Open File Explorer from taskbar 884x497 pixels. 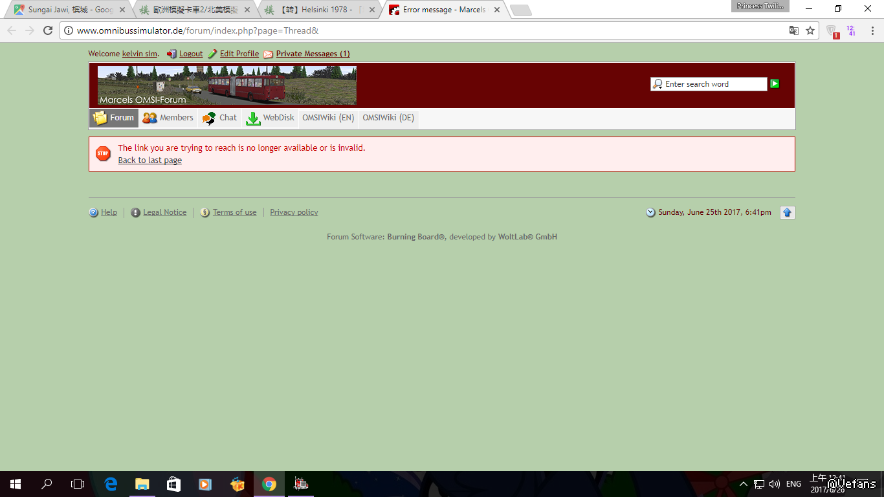(x=142, y=484)
